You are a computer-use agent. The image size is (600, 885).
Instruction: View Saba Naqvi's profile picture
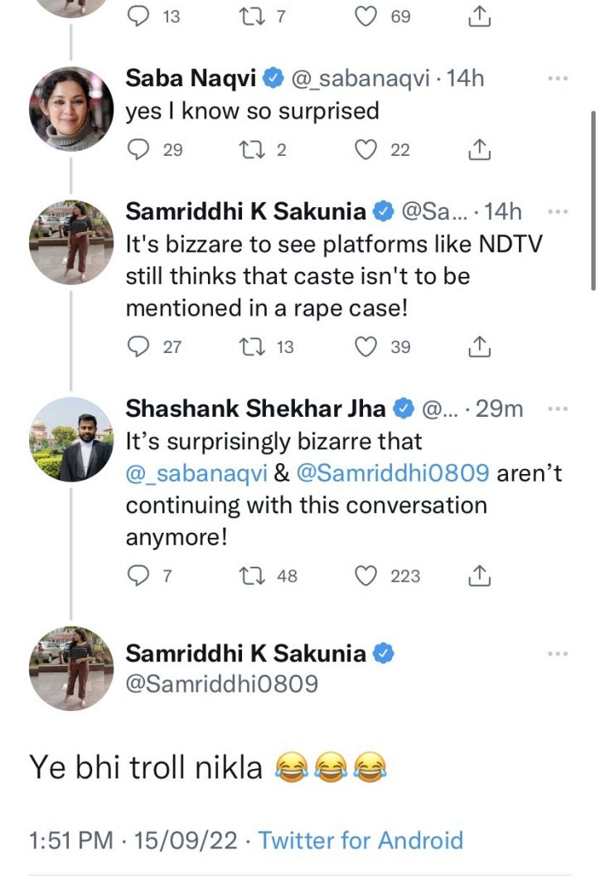coord(71,109)
